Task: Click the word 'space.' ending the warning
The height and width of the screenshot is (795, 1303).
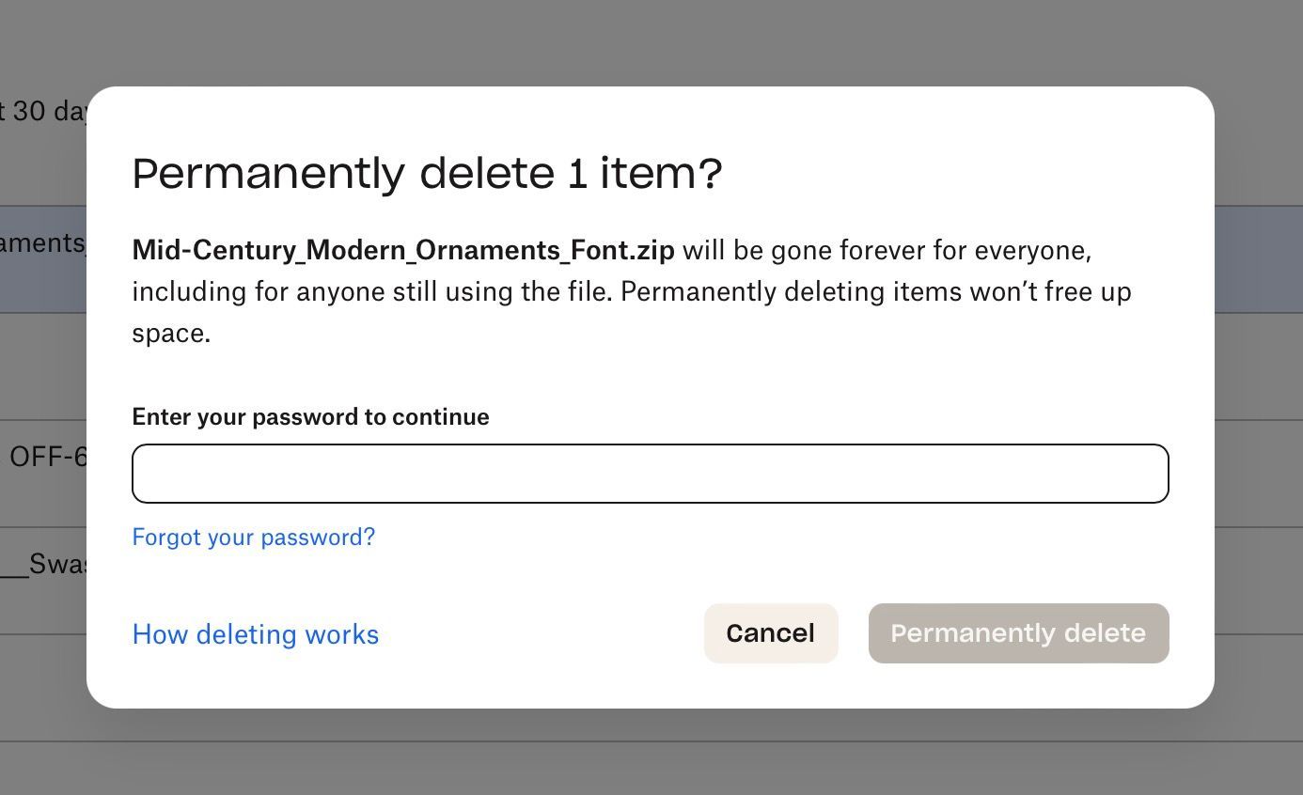Action: click(171, 333)
